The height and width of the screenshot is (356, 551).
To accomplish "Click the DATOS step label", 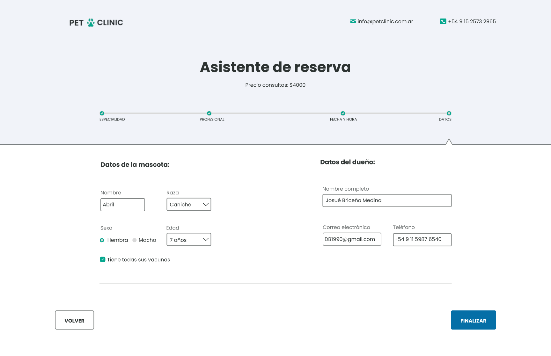I will tap(445, 120).
